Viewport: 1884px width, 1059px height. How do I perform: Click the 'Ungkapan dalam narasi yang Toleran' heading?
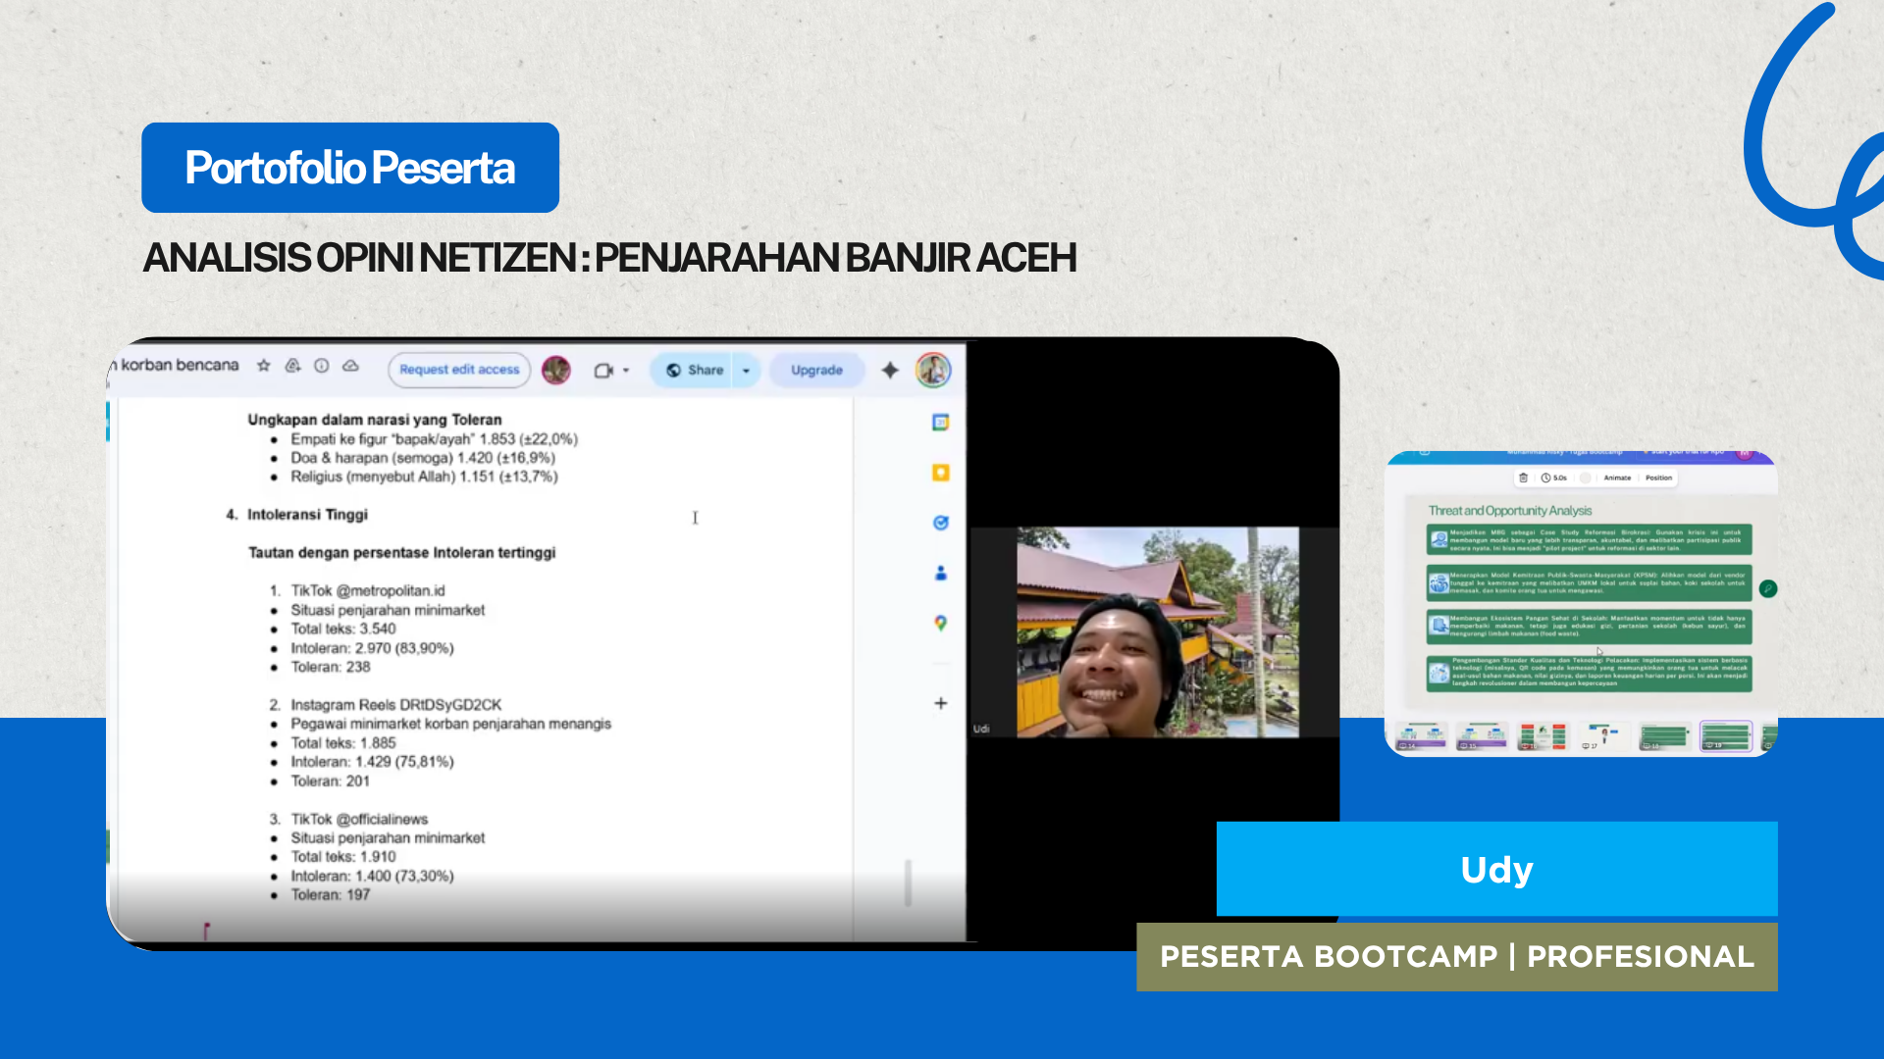374,420
